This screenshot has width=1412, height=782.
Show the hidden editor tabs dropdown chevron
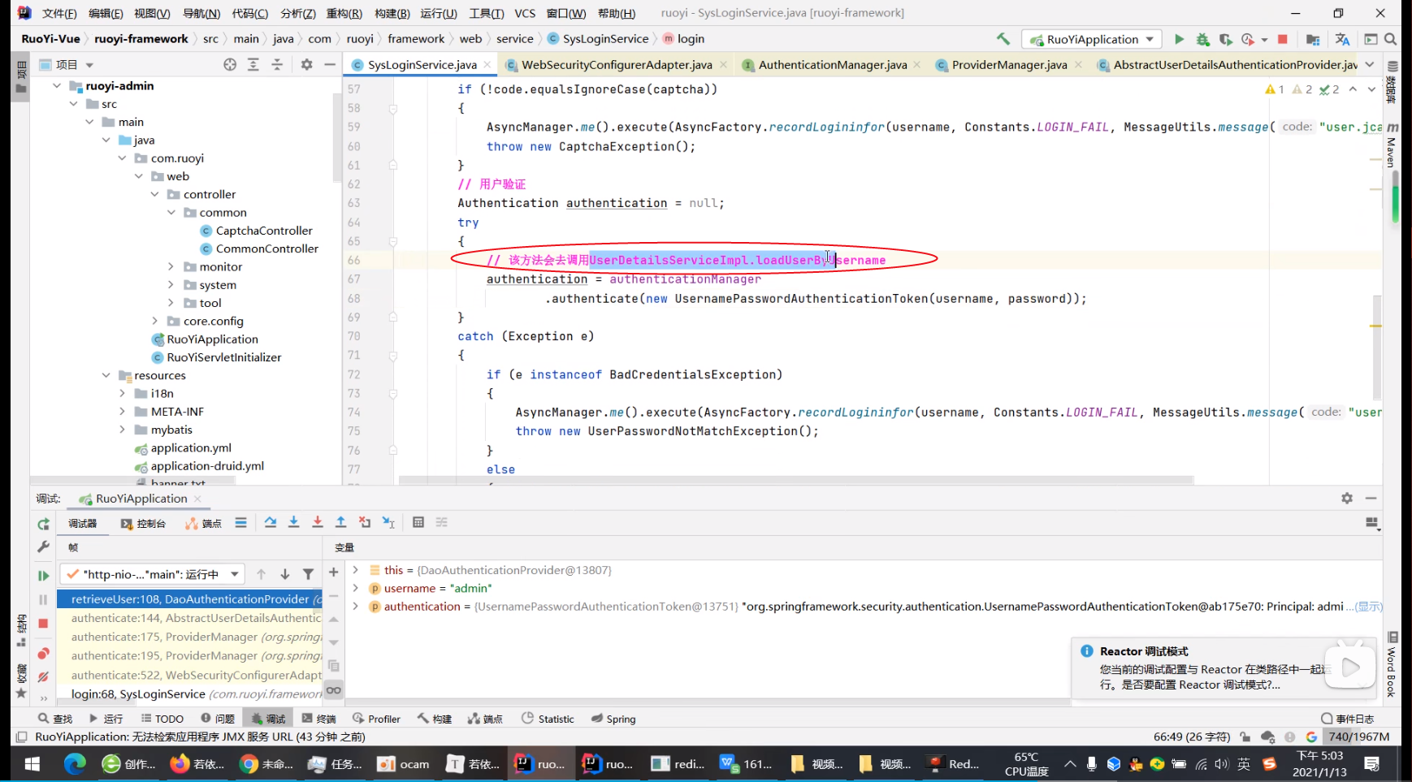click(1370, 64)
